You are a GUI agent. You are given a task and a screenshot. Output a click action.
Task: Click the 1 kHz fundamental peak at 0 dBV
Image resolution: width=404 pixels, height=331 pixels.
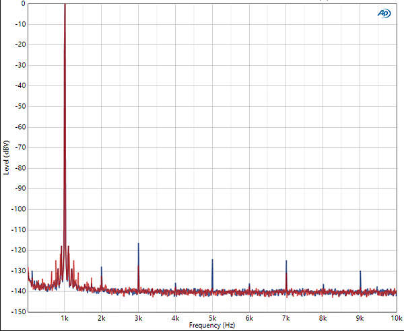(65, 5)
